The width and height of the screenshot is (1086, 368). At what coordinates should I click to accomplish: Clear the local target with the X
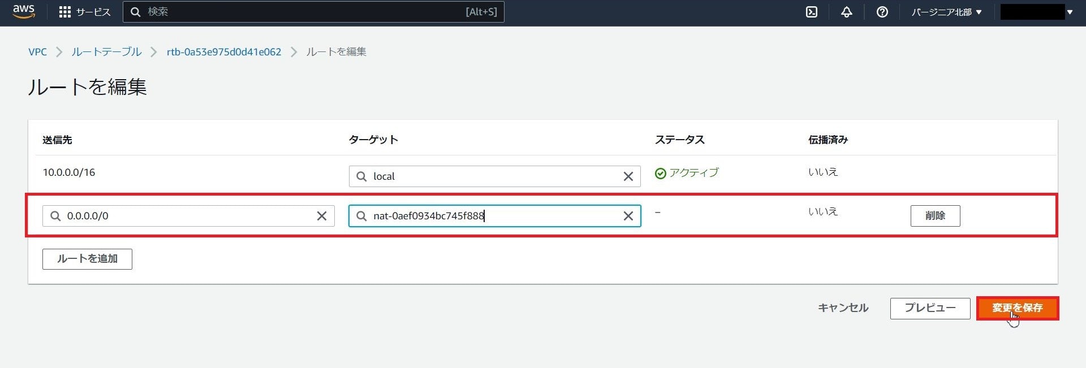click(628, 176)
